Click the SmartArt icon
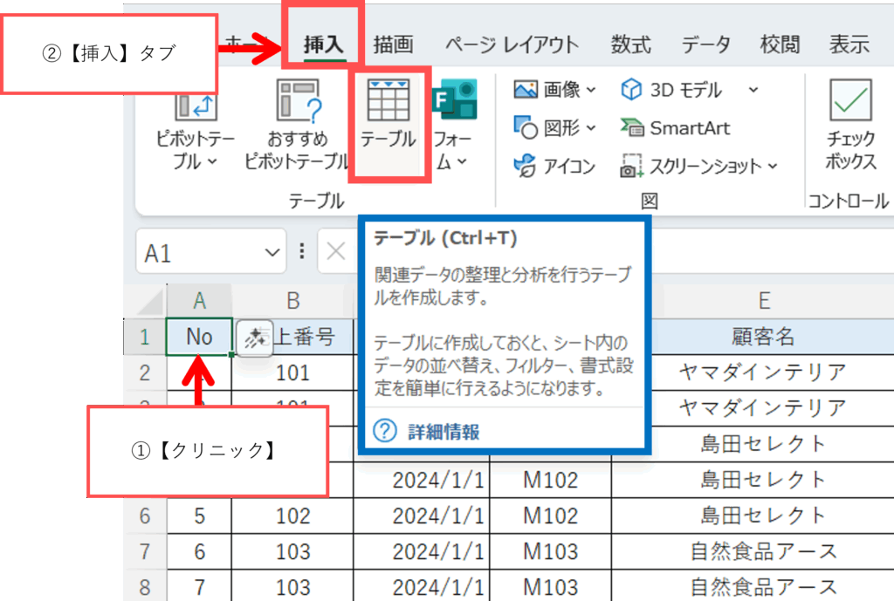Viewport: 894px width, 601px height. (x=675, y=128)
